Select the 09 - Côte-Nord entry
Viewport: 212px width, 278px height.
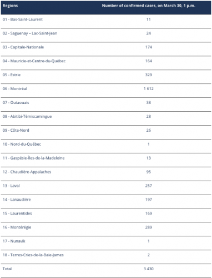pyautogui.click(x=106, y=130)
